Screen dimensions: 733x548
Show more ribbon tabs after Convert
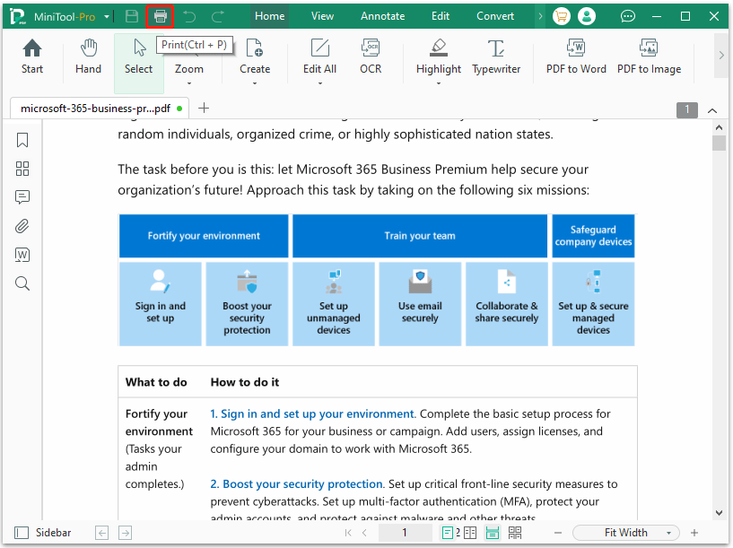[540, 16]
